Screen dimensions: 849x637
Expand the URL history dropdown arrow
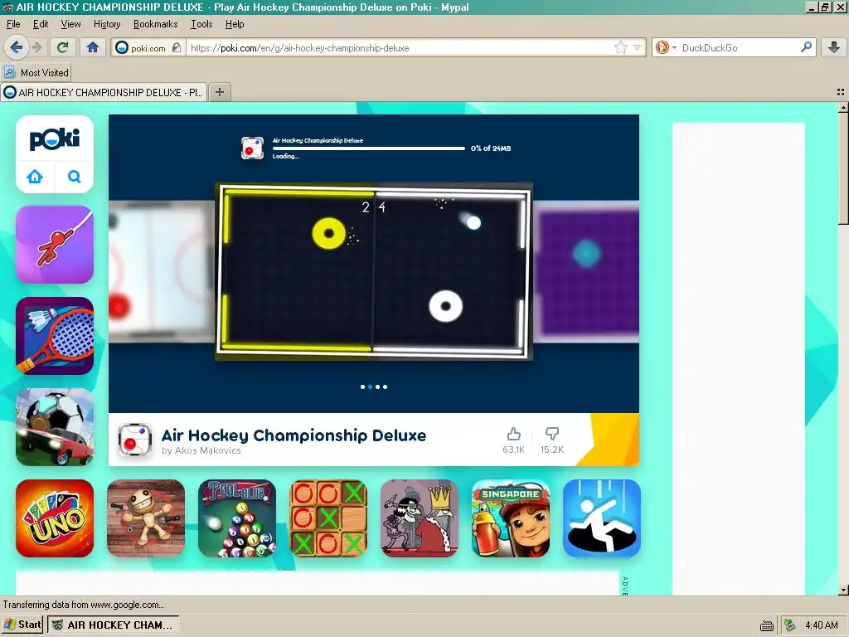pyautogui.click(x=637, y=47)
